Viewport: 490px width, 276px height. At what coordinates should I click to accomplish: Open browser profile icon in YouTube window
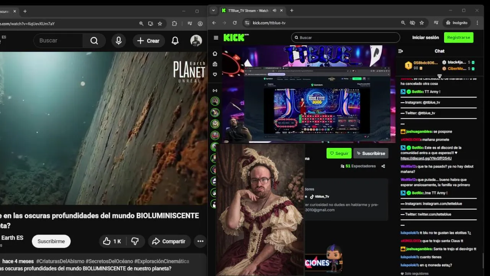tap(200, 23)
